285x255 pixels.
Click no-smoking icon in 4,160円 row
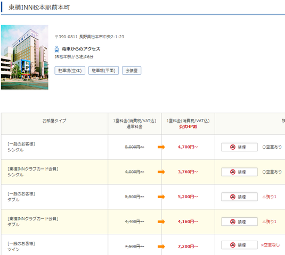tap(233, 222)
